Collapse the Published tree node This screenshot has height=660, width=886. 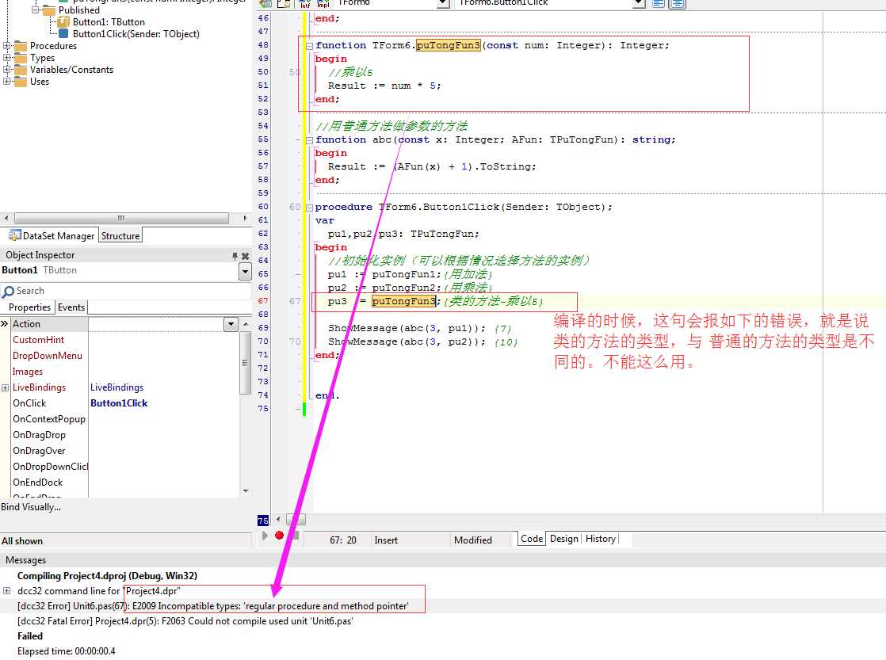click(35, 10)
